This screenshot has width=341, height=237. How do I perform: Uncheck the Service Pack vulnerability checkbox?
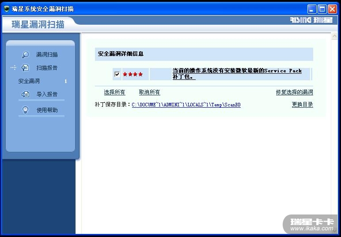point(117,74)
